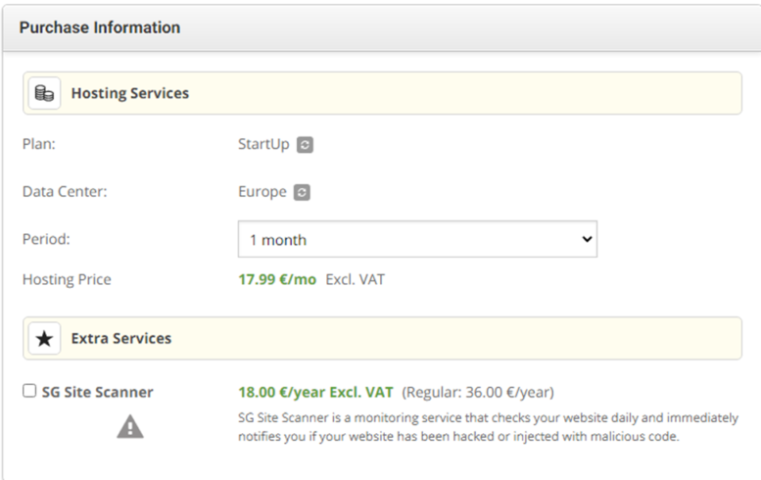This screenshot has height=480, width=761.
Task: Click the Plan: label
Action: tap(39, 144)
